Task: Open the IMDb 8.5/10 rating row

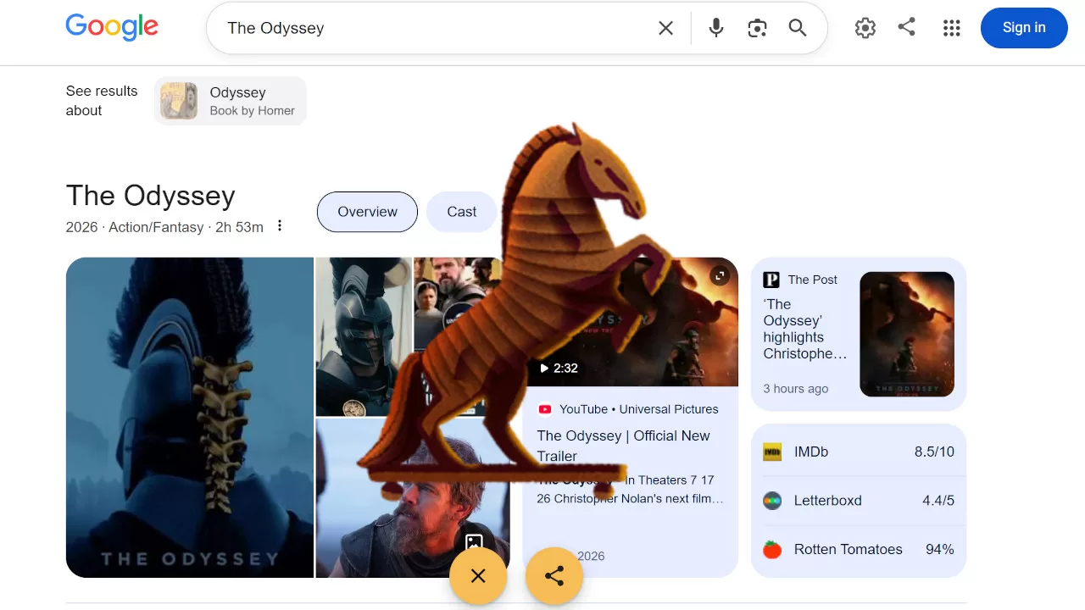Action: pyautogui.click(x=859, y=452)
